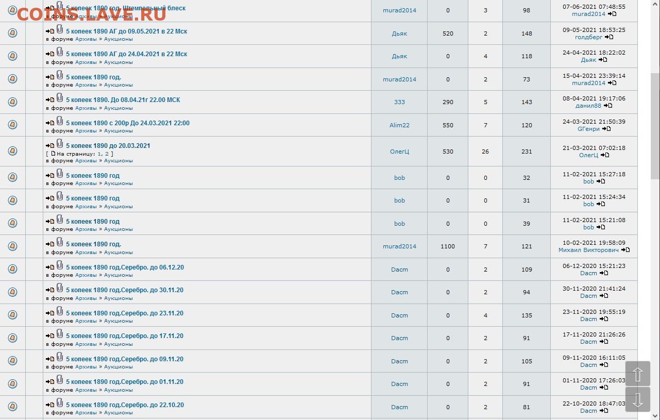Open '5 копеек 1890 АГ до 09.05.2021 в 22 Мск'
The height and width of the screenshot is (420, 660).
(x=126, y=31)
